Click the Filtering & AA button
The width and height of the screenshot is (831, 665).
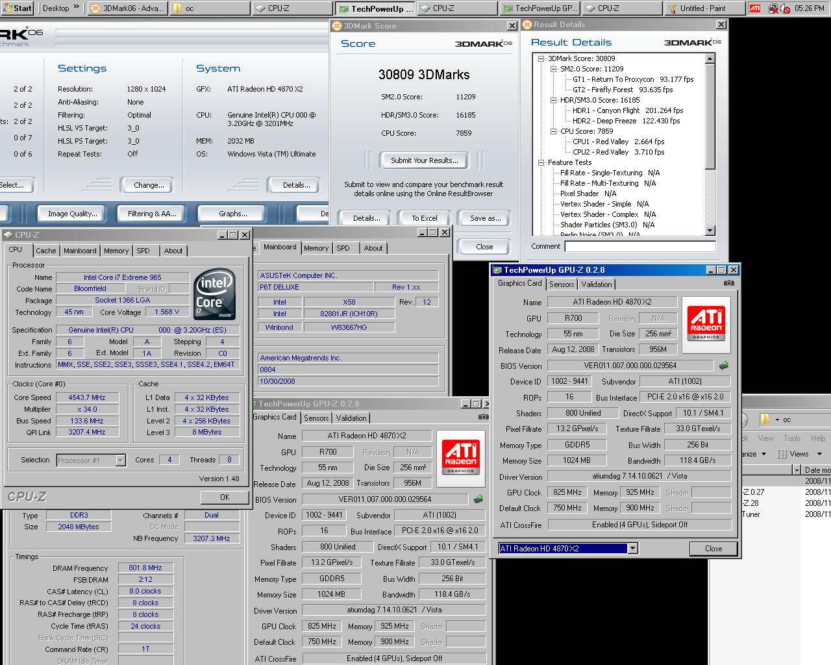tap(152, 214)
